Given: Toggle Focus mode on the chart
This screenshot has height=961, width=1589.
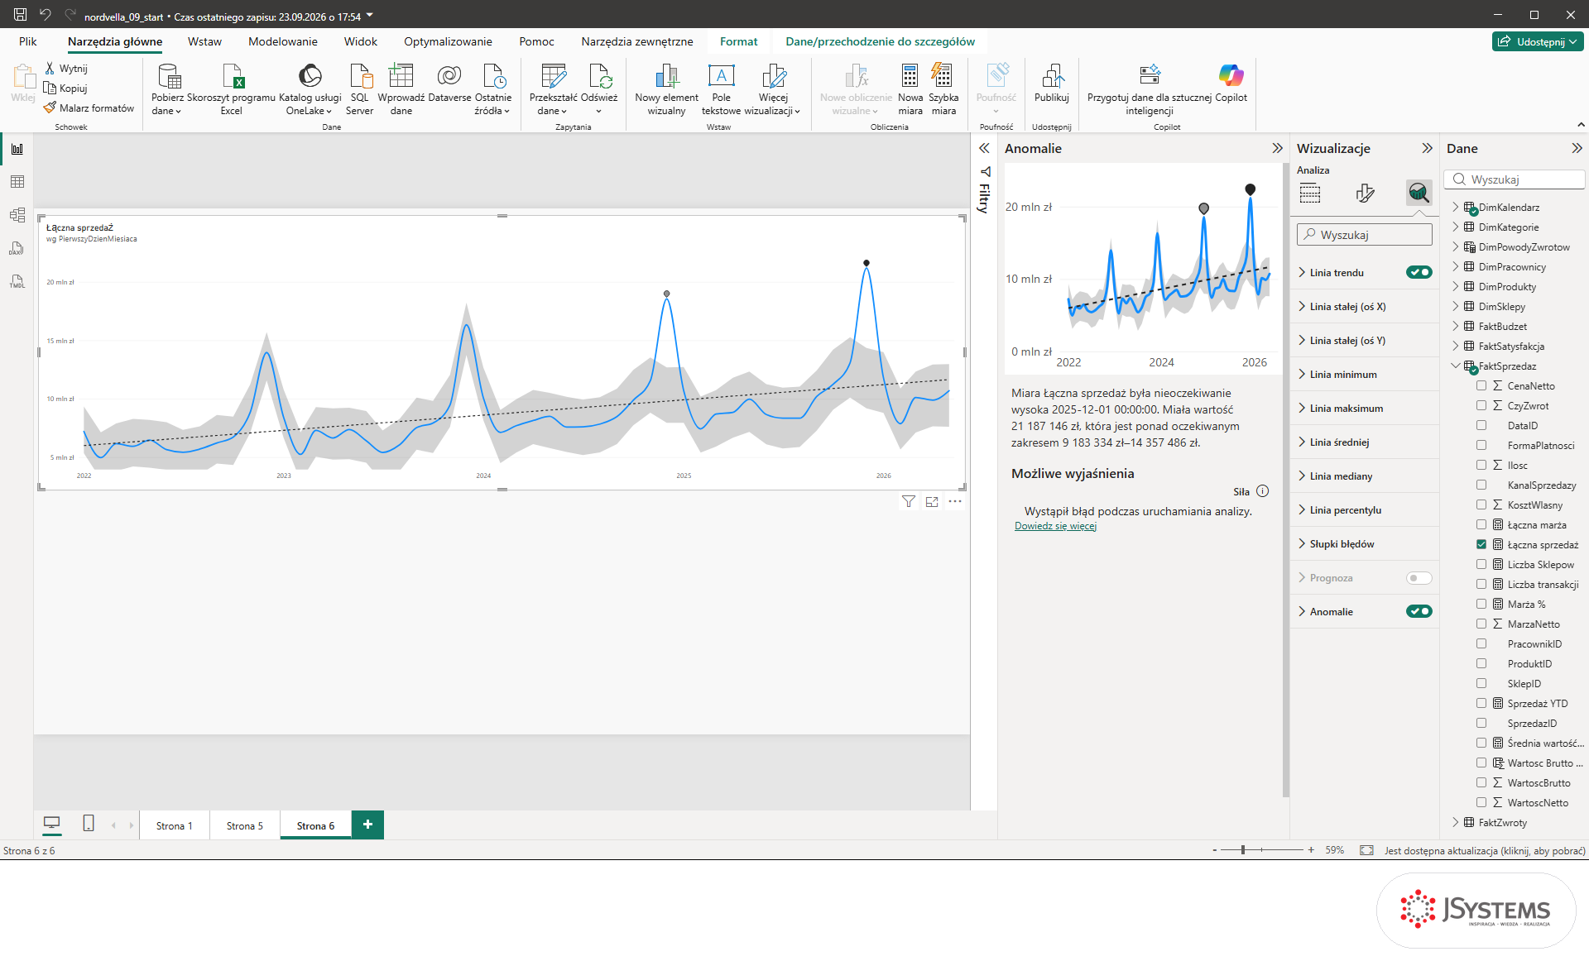Looking at the screenshot, I should click(x=932, y=501).
